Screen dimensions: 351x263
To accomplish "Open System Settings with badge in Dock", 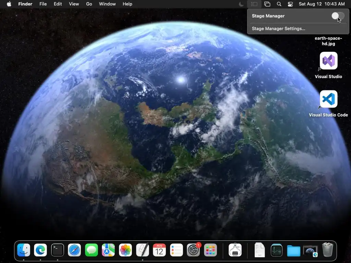I will (193, 250).
